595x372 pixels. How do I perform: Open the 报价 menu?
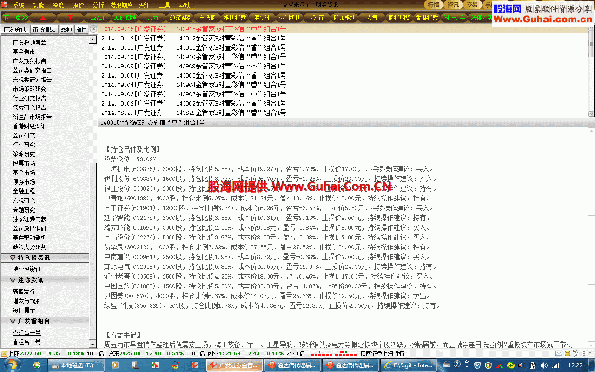pos(79,6)
